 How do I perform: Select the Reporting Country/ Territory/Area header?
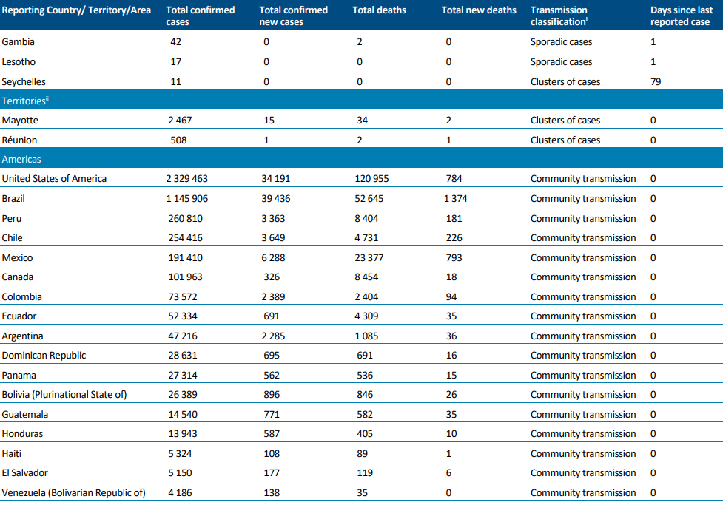click(x=76, y=10)
